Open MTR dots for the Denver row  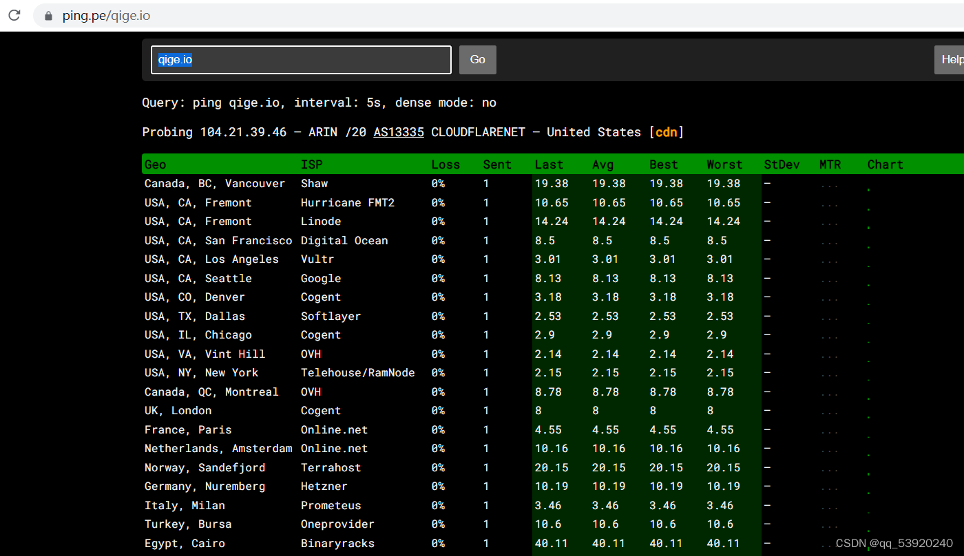click(830, 299)
